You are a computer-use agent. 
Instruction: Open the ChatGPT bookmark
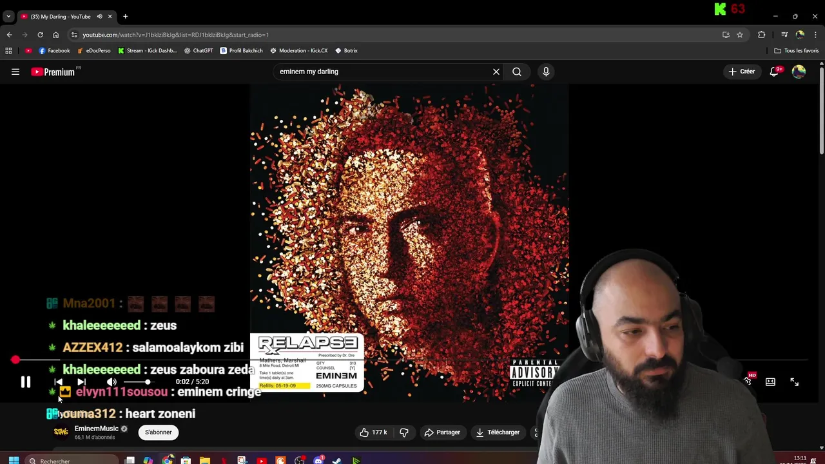click(x=199, y=50)
